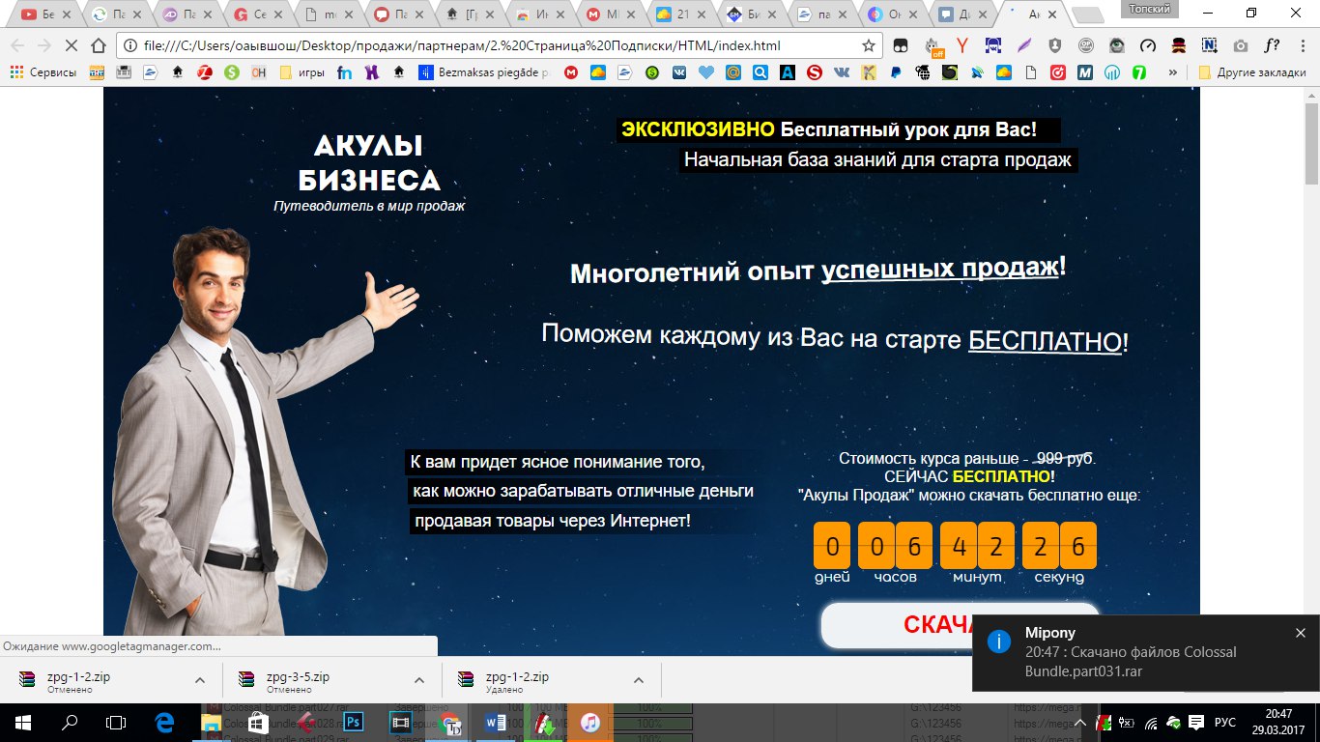The width and height of the screenshot is (1320, 742).
Task: Open iTunes from the taskbar
Action: 589,722
